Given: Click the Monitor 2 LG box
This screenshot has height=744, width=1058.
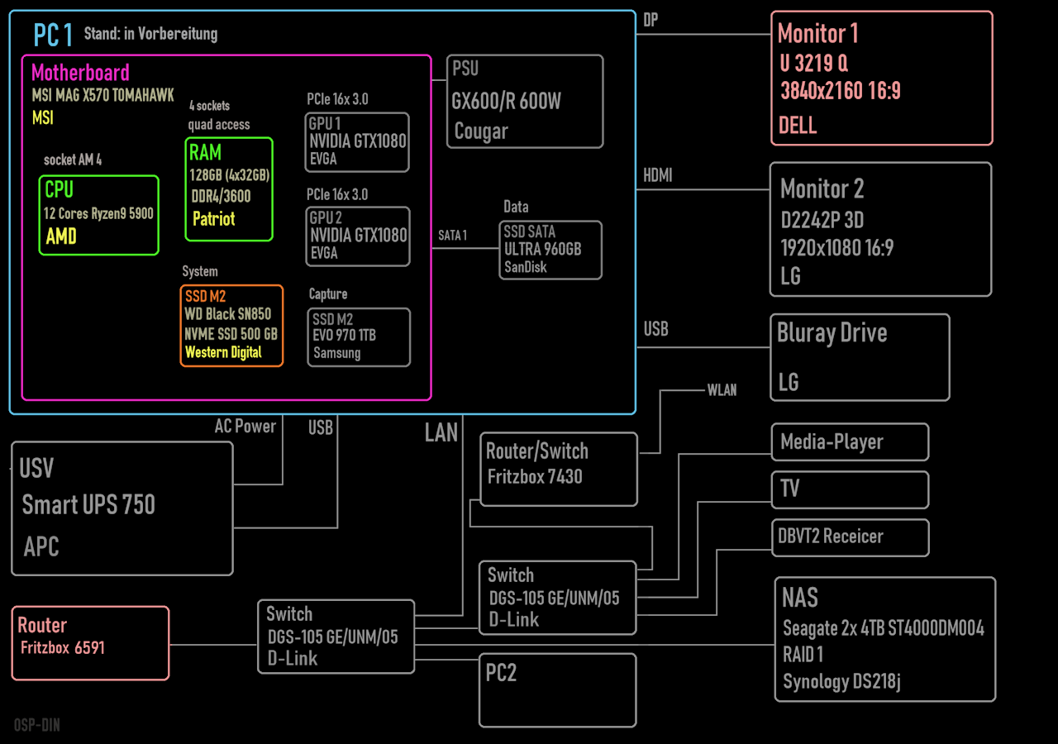Looking at the screenshot, I should click(x=880, y=229).
